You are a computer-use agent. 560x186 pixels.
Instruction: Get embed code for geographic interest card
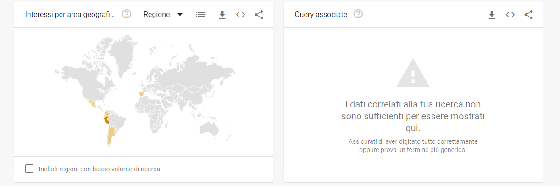240,15
